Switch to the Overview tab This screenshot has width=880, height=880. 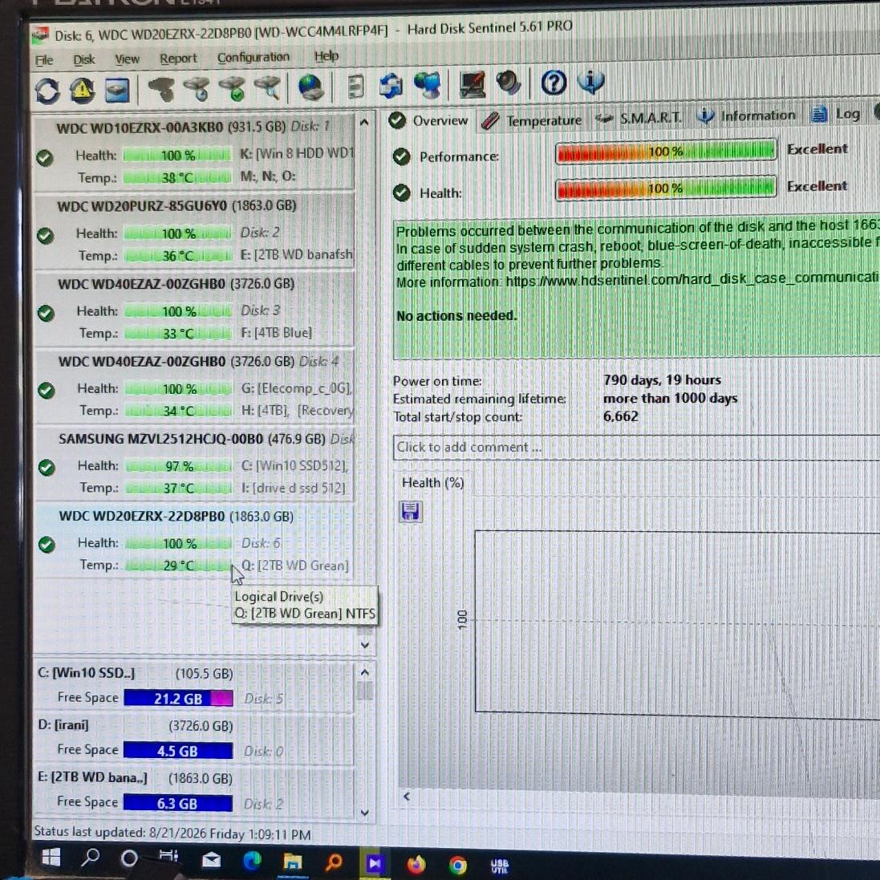(429, 120)
